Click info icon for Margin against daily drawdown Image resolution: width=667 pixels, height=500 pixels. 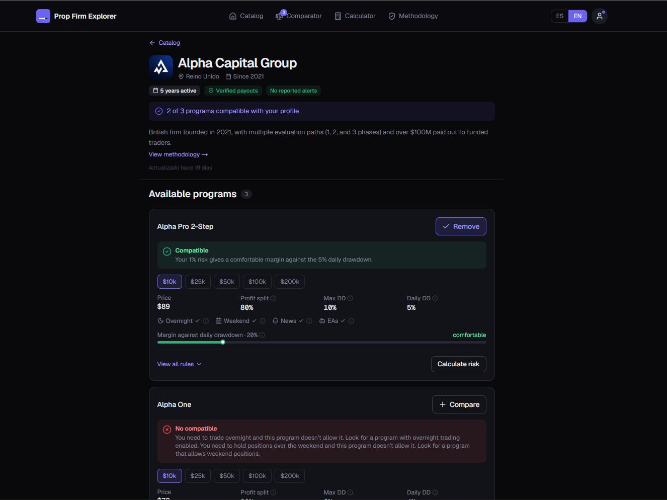[262, 335]
